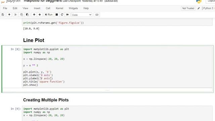Click import numpy as np in cell 8
The image size is (215, 121).
point(37,52)
